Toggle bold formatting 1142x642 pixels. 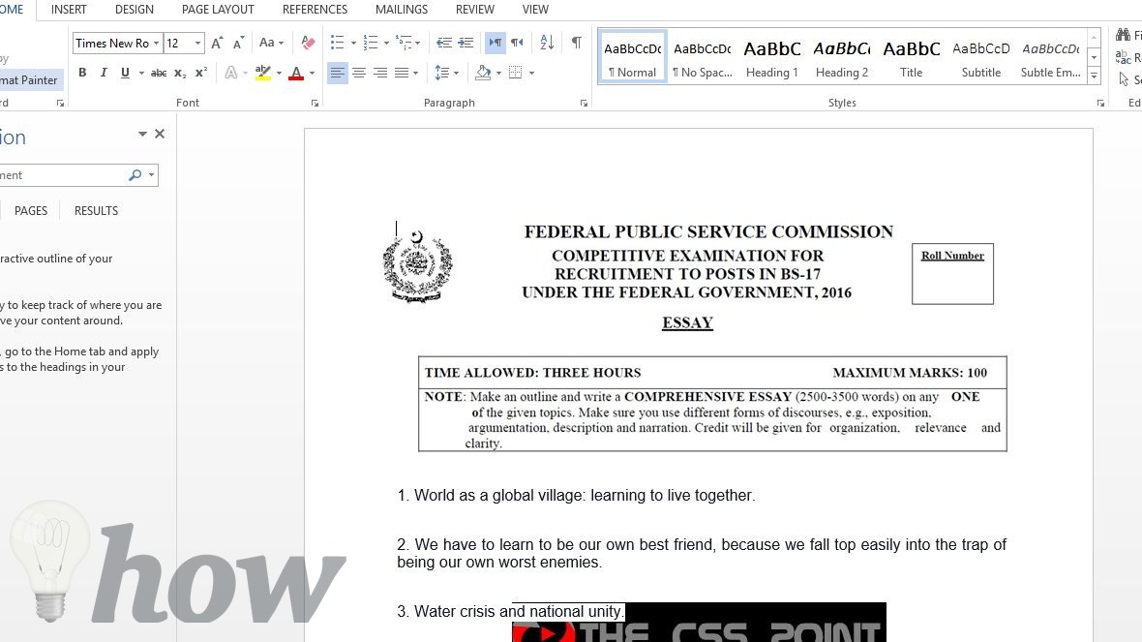click(82, 73)
